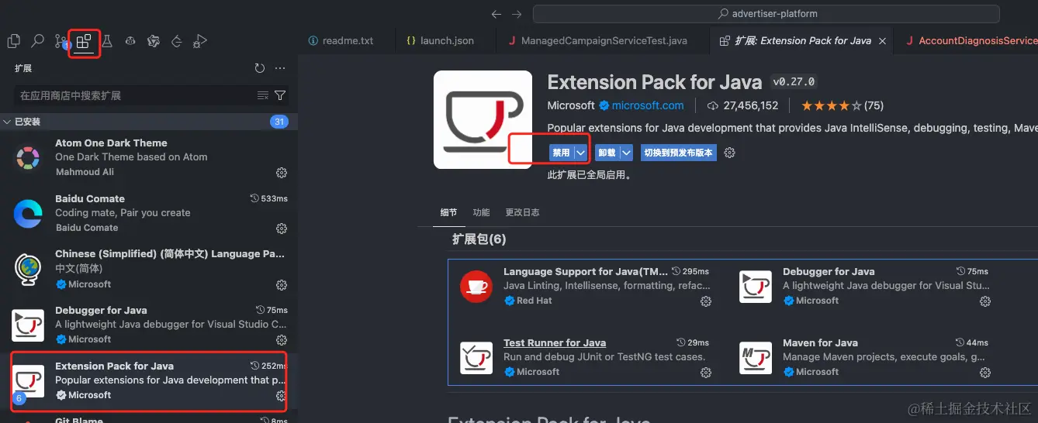1038x423 pixels.
Task: Open Debugger for Java pack card title
Action: (x=829, y=271)
